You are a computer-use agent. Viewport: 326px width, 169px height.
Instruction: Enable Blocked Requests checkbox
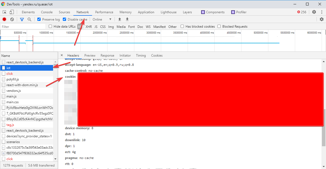pyautogui.click(x=219, y=26)
